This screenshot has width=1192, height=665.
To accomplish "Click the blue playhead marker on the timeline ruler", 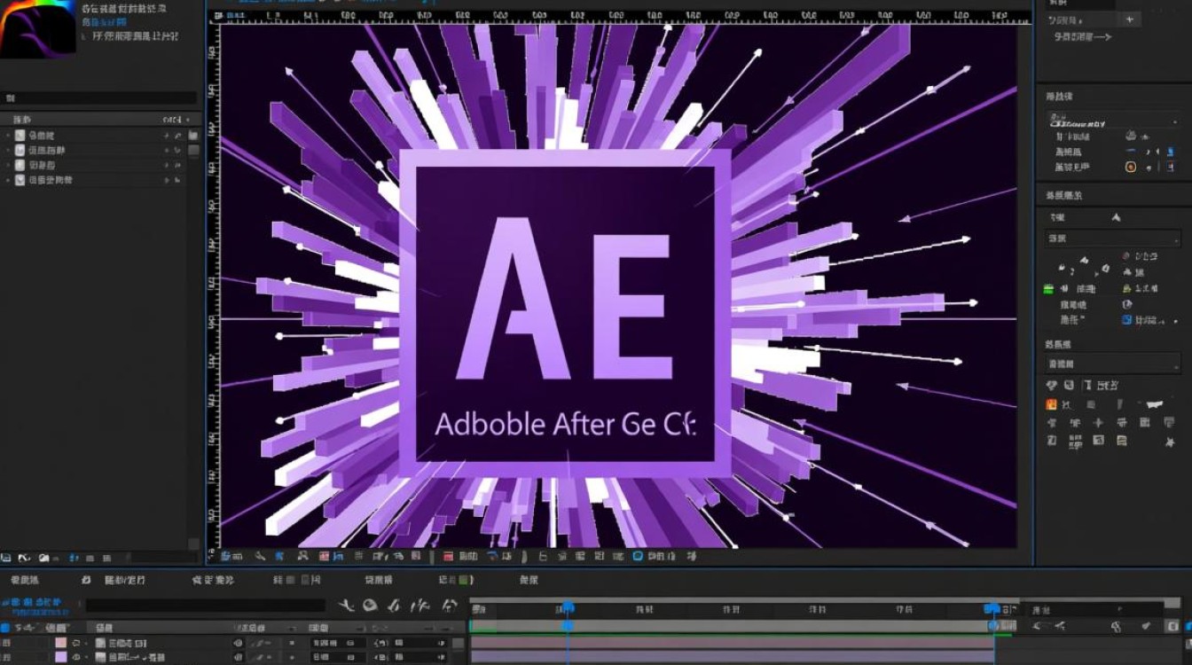I will (x=567, y=609).
